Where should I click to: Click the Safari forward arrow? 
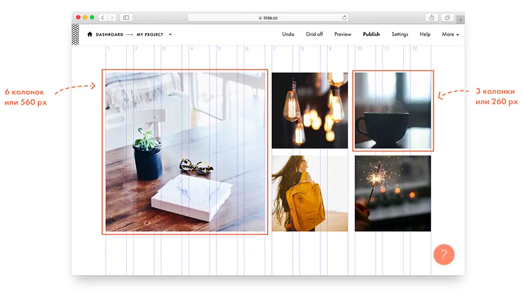pos(112,17)
